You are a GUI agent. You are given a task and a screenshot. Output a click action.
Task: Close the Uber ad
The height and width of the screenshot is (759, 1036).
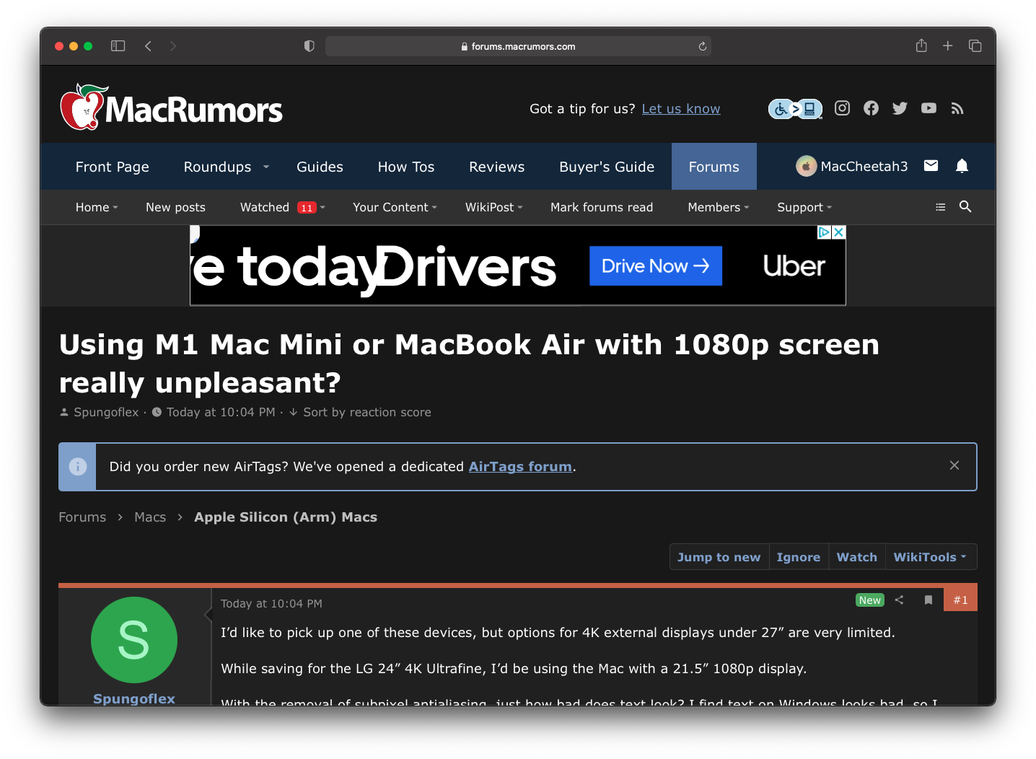(x=838, y=232)
